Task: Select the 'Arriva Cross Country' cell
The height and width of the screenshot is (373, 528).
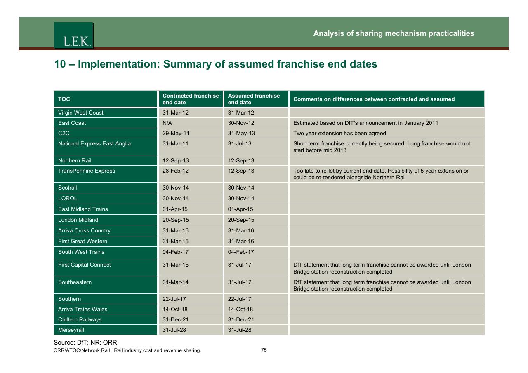Action: coord(106,230)
